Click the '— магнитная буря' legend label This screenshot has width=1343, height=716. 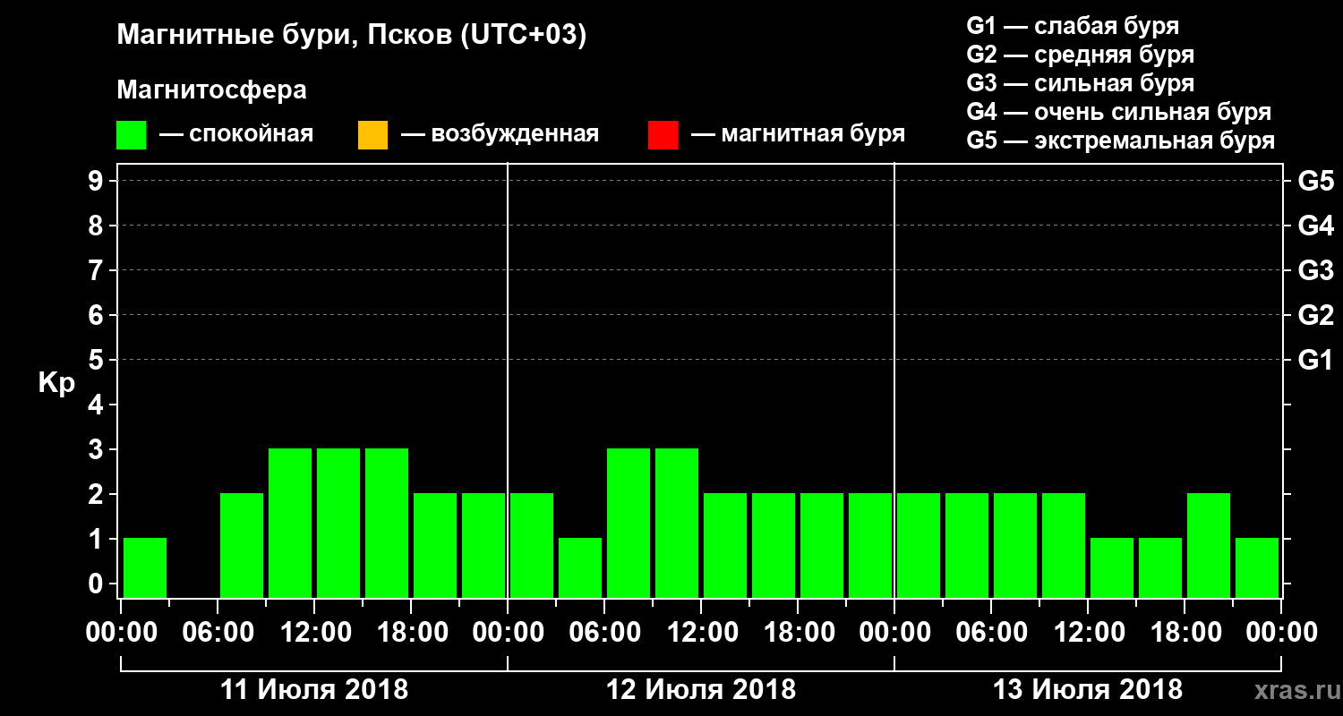point(798,134)
